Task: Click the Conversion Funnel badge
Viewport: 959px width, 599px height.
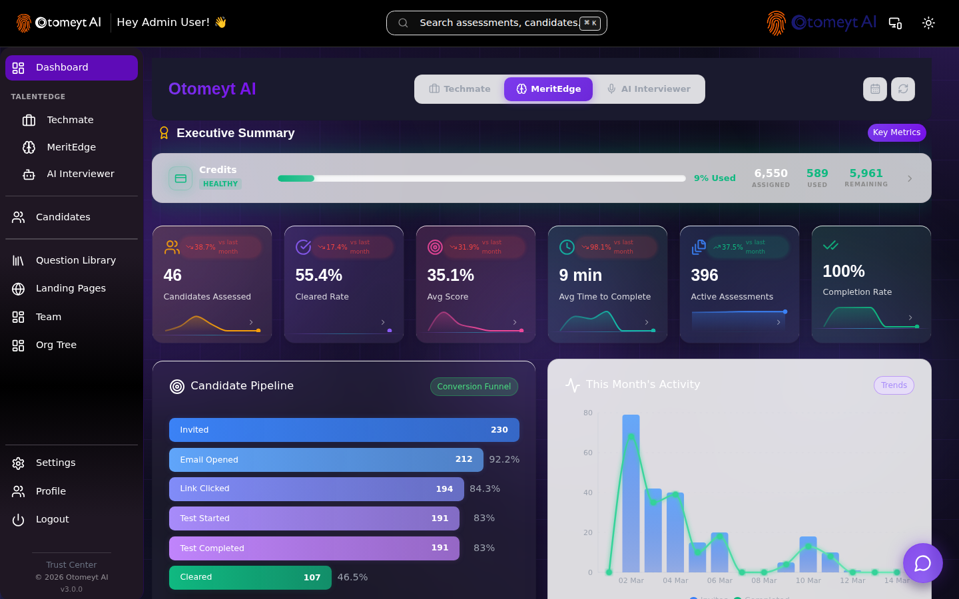Action: [x=474, y=387]
